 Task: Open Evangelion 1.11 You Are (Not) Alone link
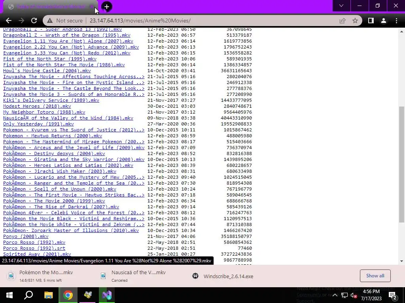[68, 41]
